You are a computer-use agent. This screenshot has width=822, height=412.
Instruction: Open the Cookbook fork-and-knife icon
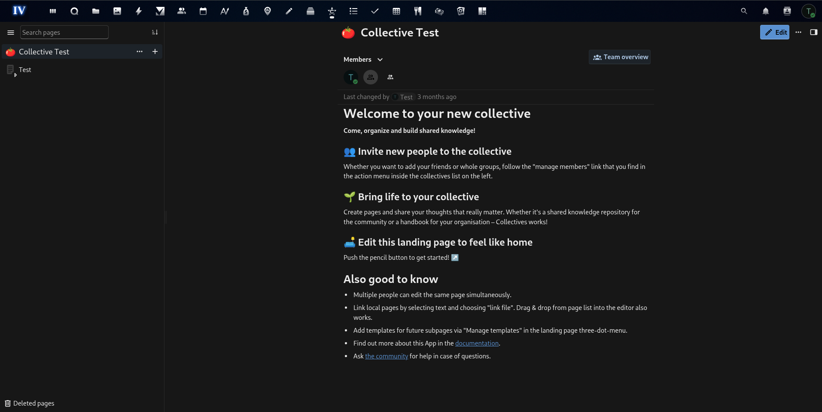tap(418, 11)
